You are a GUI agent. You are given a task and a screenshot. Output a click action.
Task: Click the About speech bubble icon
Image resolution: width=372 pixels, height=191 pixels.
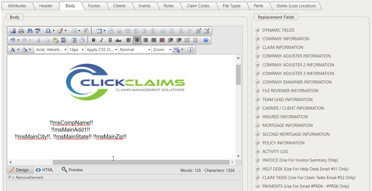190,50
